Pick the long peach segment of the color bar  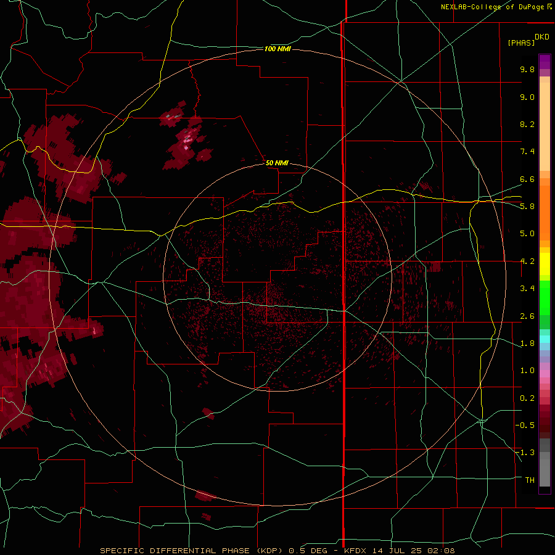pos(545,127)
